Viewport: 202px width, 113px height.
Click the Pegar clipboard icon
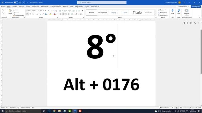point(10,11)
